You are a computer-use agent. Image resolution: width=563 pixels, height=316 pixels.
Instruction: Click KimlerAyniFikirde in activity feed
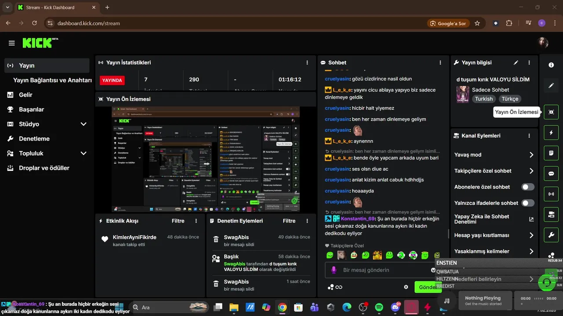[135, 237]
